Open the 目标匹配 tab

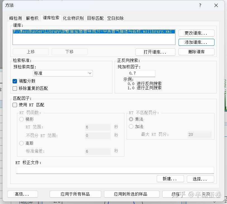pos(95,18)
